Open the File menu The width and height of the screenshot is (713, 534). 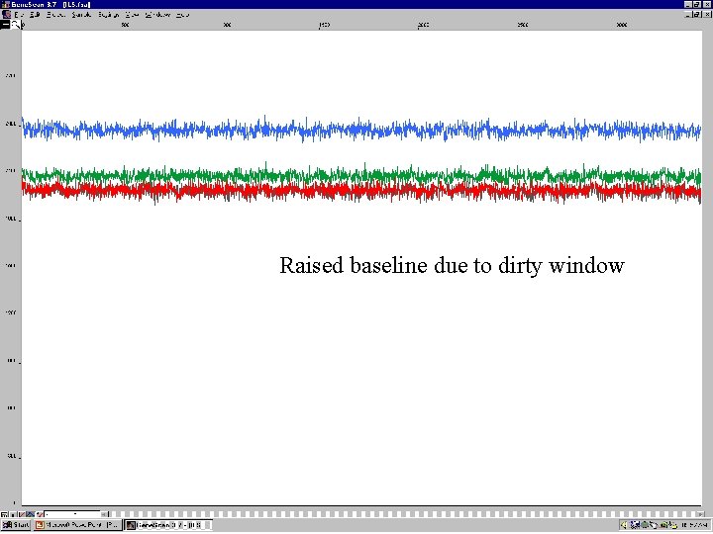coord(20,15)
